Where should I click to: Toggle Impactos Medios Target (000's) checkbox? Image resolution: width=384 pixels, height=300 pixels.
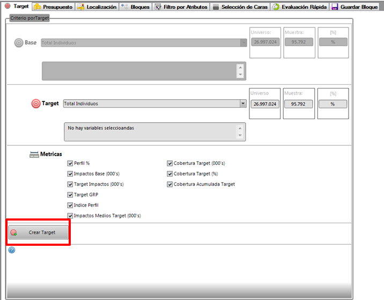pos(70,216)
